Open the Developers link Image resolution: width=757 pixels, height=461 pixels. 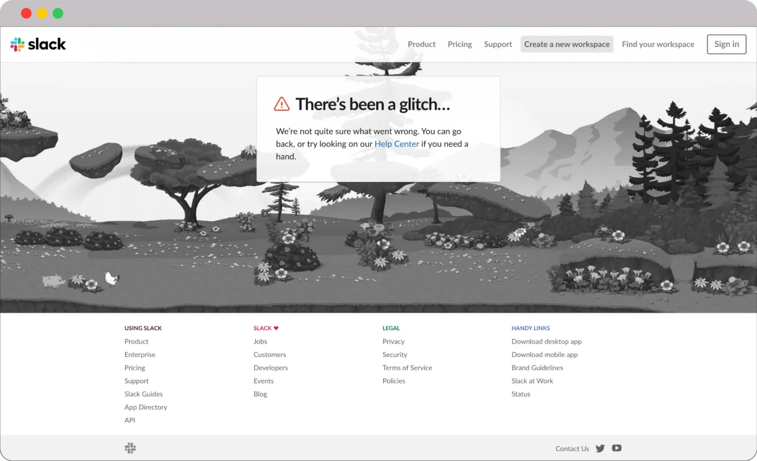point(271,368)
